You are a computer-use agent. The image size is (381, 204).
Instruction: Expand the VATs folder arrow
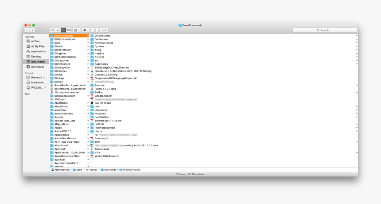pyautogui.click(x=357, y=153)
